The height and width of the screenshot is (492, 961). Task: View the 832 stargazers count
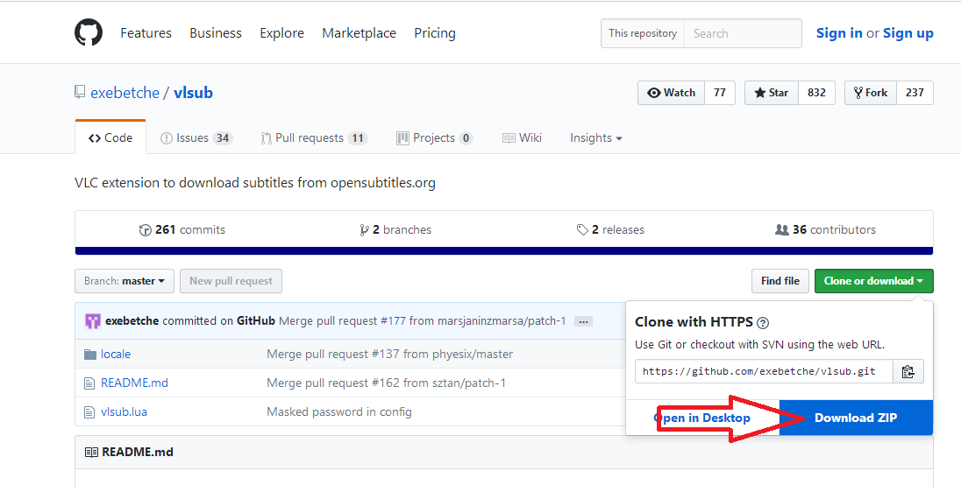(816, 93)
